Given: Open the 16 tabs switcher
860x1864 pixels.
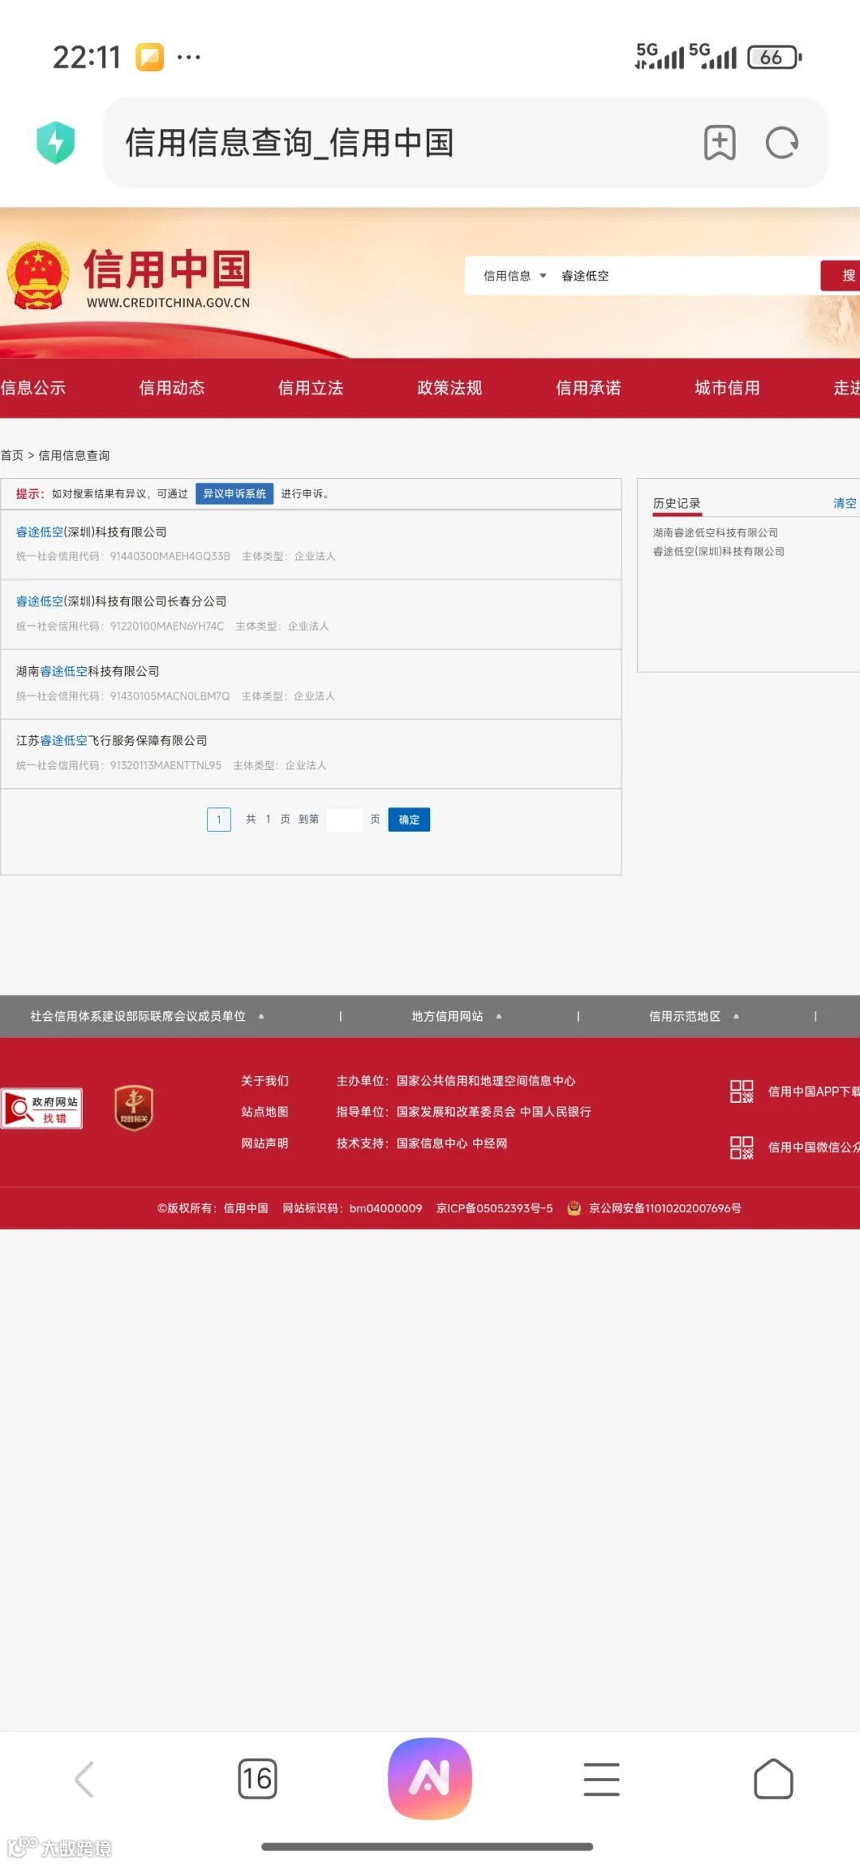Looking at the screenshot, I should click(x=257, y=1779).
